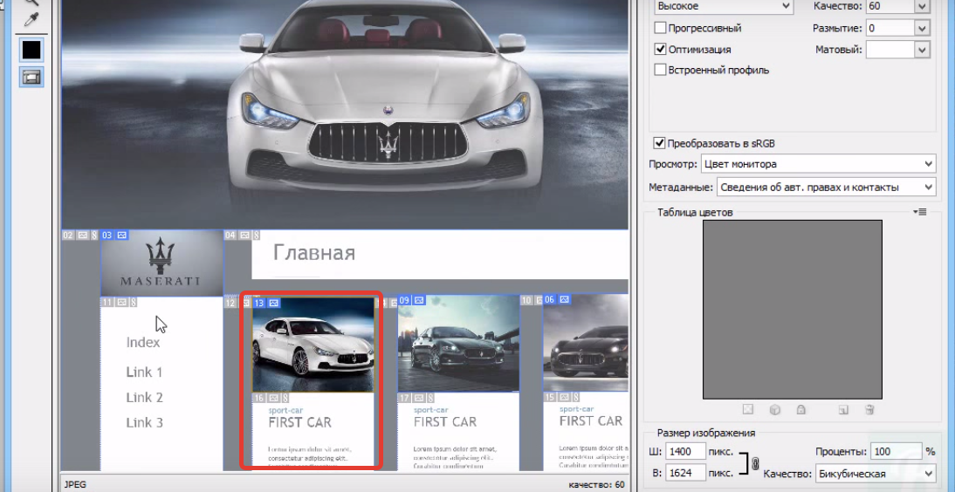Click the trash icon under color table
Screen dimensions: 955x492
(x=869, y=409)
